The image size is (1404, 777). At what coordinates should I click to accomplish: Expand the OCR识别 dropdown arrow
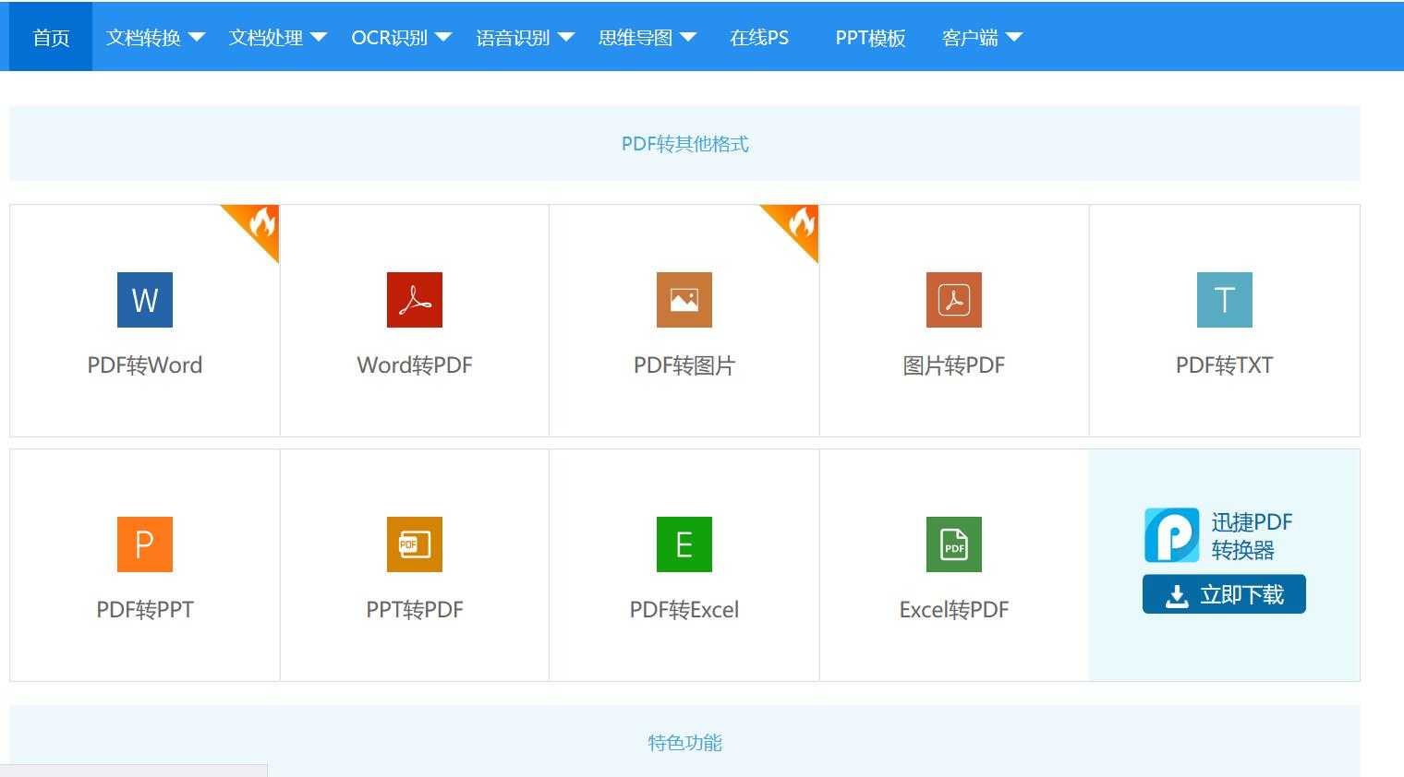click(x=443, y=38)
